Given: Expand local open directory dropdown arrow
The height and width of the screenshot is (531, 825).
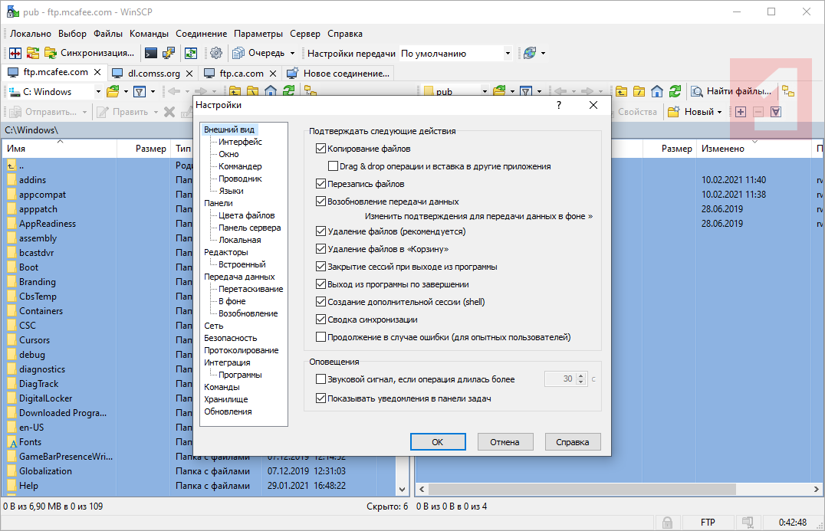Looking at the screenshot, I should click(126, 91).
